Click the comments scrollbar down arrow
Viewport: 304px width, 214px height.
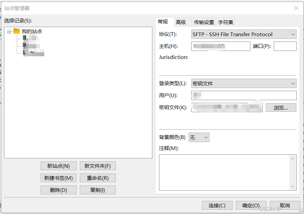click(x=293, y=186)
